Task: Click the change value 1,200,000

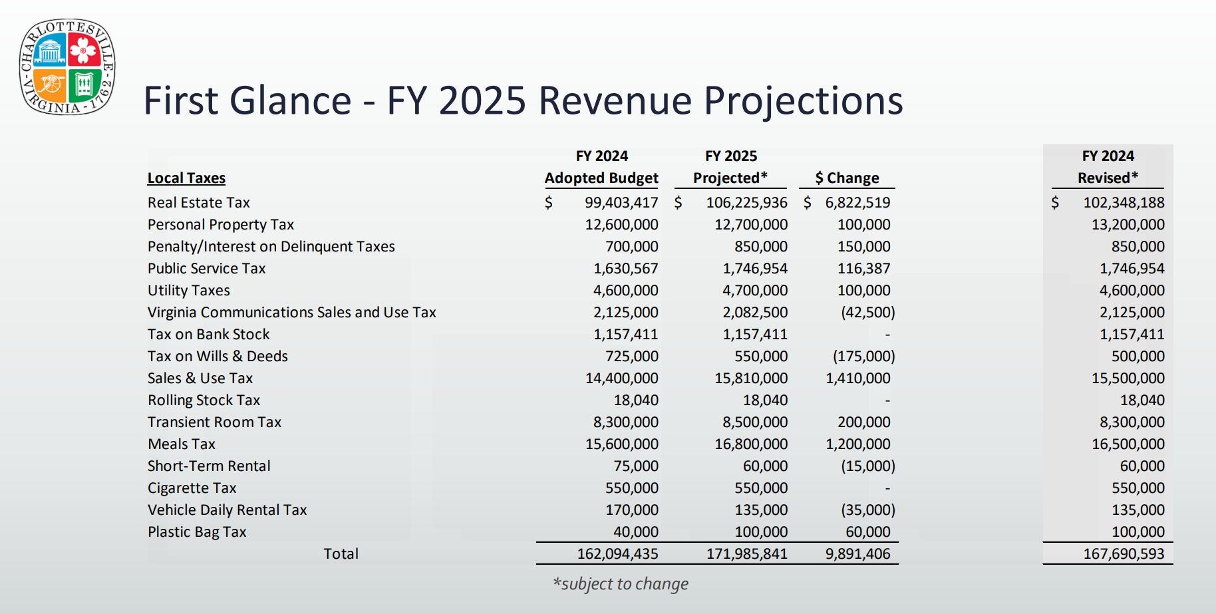Action: [857, 444]
